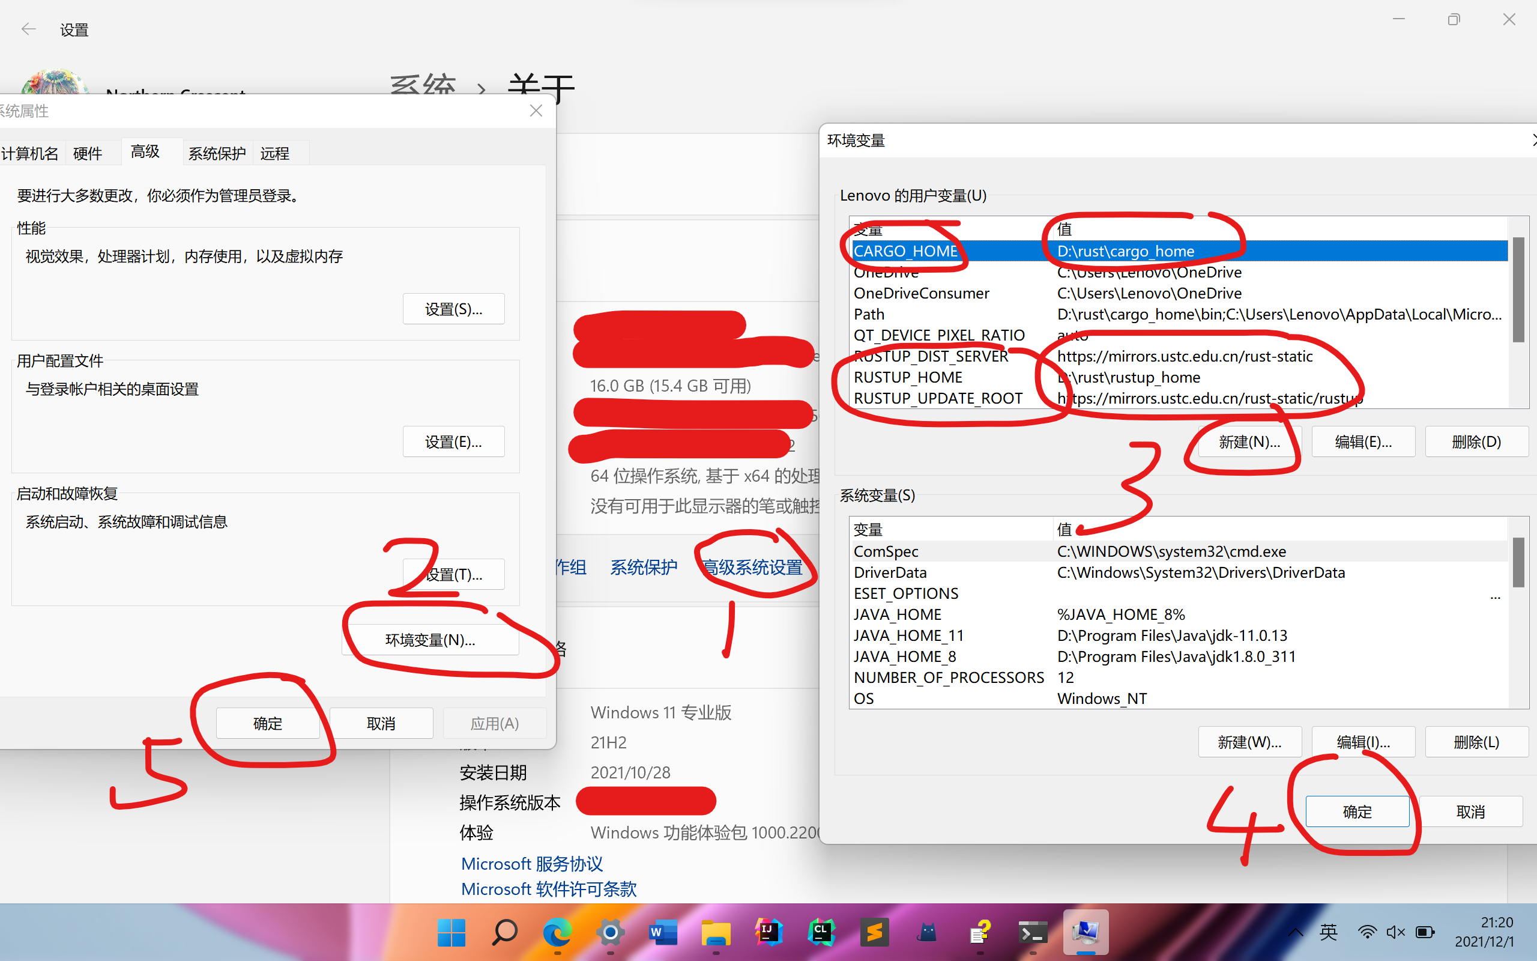The image size is (1537, 961).
Task: Open the Start menu
Action: [x=451, y=932]
